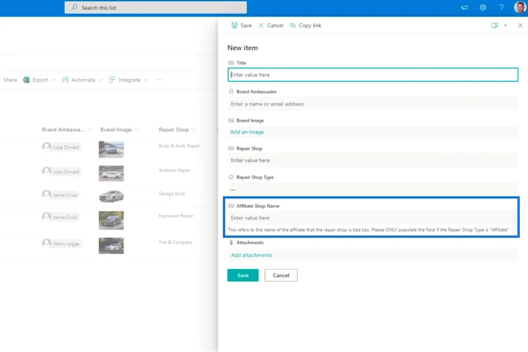This screenshot has height=352, width=528.
Task: Open car thumbnail in Tire & Company row
Action: 111,245
